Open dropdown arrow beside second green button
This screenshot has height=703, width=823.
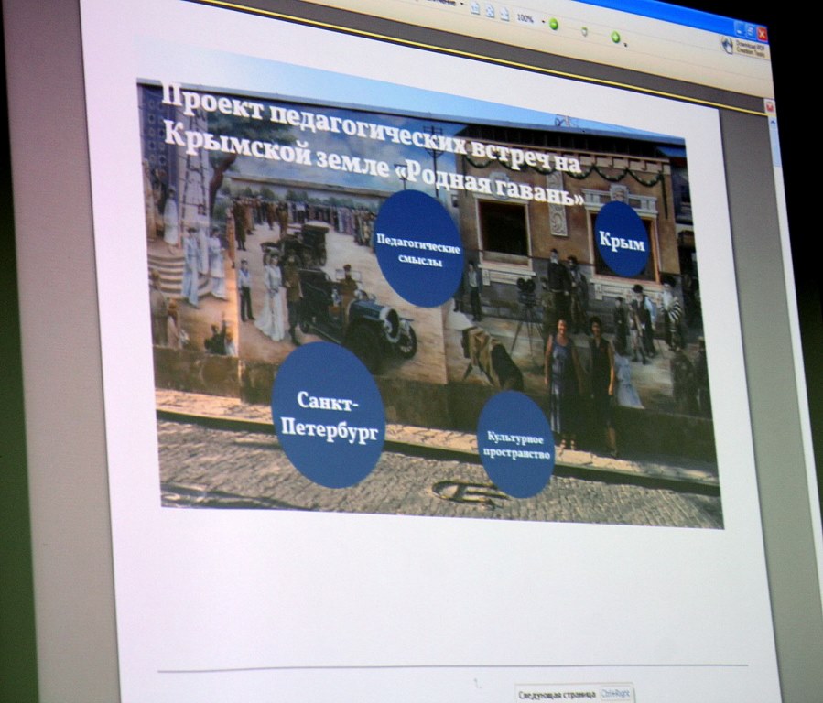[625, 45]
